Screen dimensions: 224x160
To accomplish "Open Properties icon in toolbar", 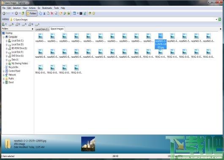I will pos(56,13).
